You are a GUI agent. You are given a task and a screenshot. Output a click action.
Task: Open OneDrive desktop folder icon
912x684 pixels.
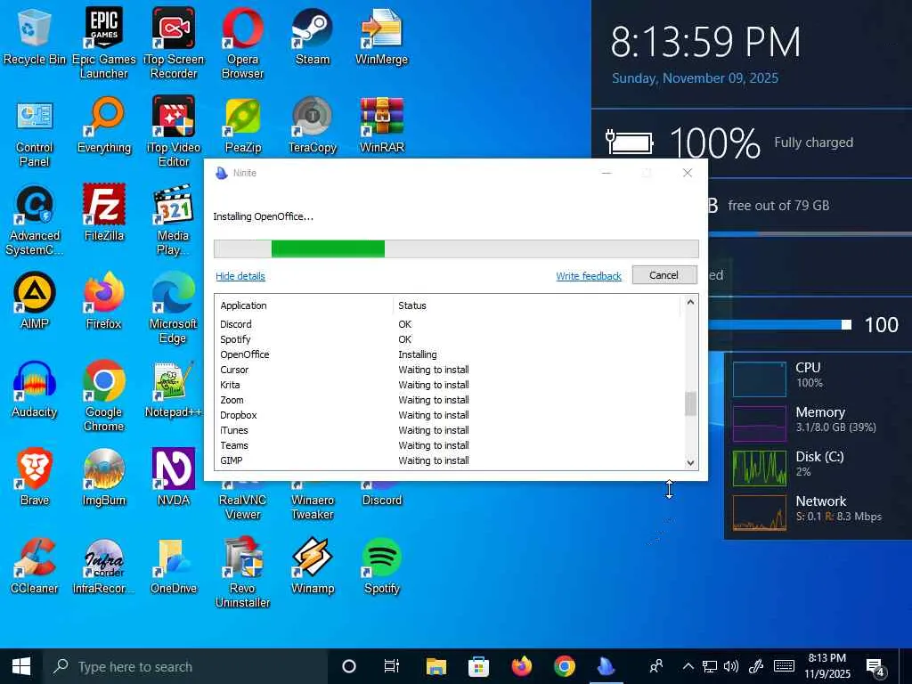[x=174, y=566]
